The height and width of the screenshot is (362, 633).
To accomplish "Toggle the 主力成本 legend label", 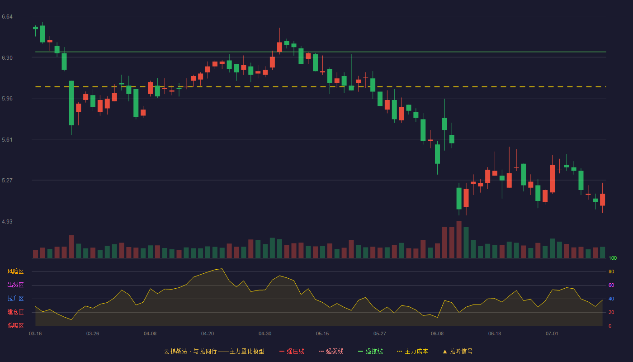I will coord(416,351).
